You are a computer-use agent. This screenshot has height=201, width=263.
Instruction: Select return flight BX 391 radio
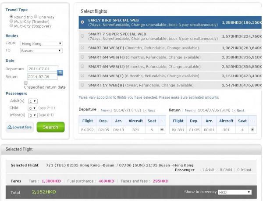253,129
